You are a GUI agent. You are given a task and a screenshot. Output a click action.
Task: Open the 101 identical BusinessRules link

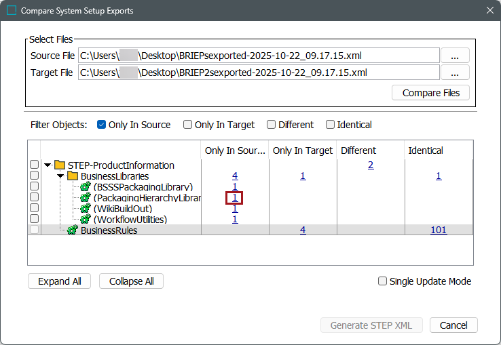tap(439, 230)
